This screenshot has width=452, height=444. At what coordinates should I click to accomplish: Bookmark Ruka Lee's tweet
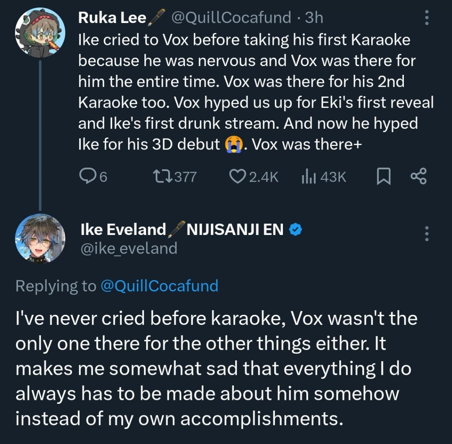pos(384,177)
